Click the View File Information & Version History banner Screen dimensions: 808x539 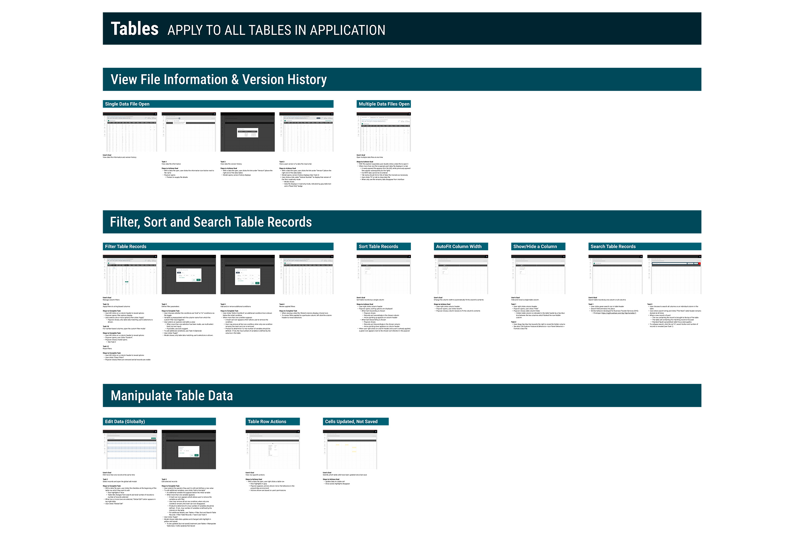tap(402, 79)
